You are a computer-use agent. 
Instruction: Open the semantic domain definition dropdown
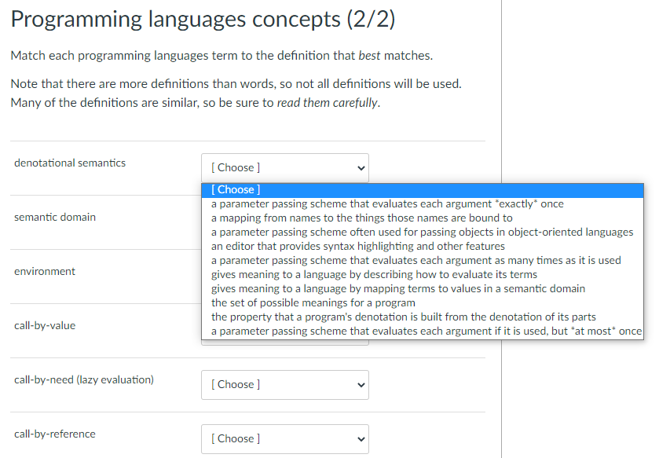pos(284,222)
